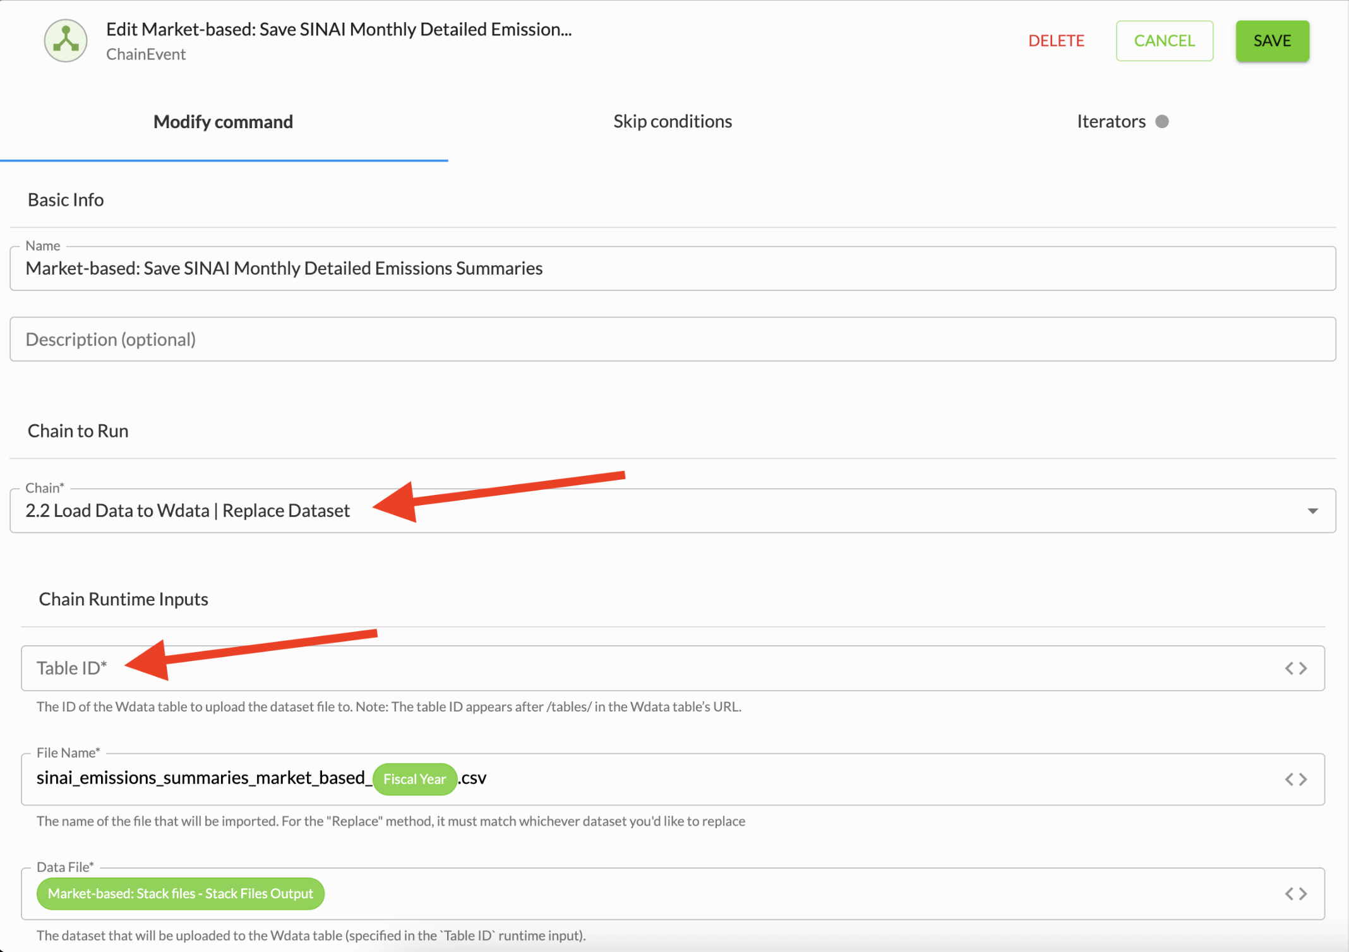Image resolution: width=1349 pixels, height=952 pixels.
Task: Click the empty Table ID field
Action: point(632,668)
